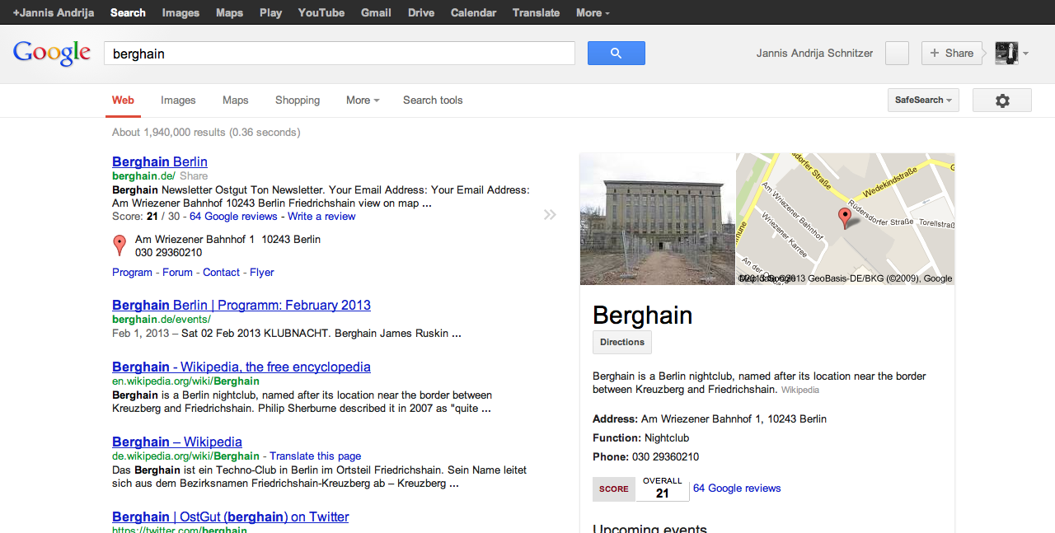Screen dimensions: 1055x533
Task: Open account dropdown arrow beside avatar
Action: [x=1025, y=54]
